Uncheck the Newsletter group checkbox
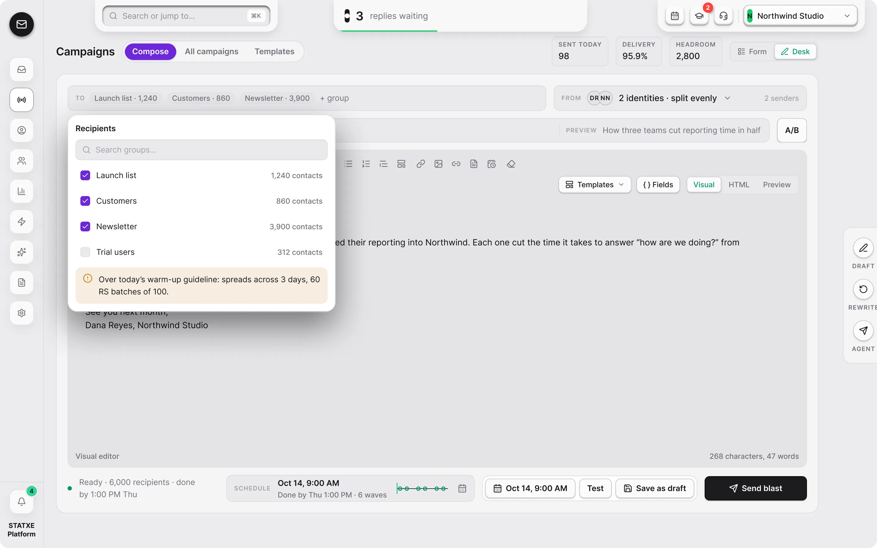The width and height of the screenshot is (877, 548). tap(85, 227)
